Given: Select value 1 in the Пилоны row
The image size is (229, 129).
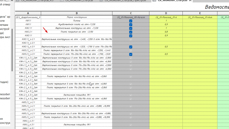Looking at the screenshot, I should click(x=166, y=21).
